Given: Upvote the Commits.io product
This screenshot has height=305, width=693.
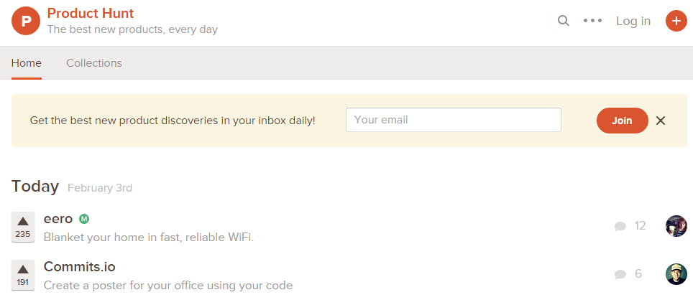Looking at the screenshot, I should tap(23, 275).
